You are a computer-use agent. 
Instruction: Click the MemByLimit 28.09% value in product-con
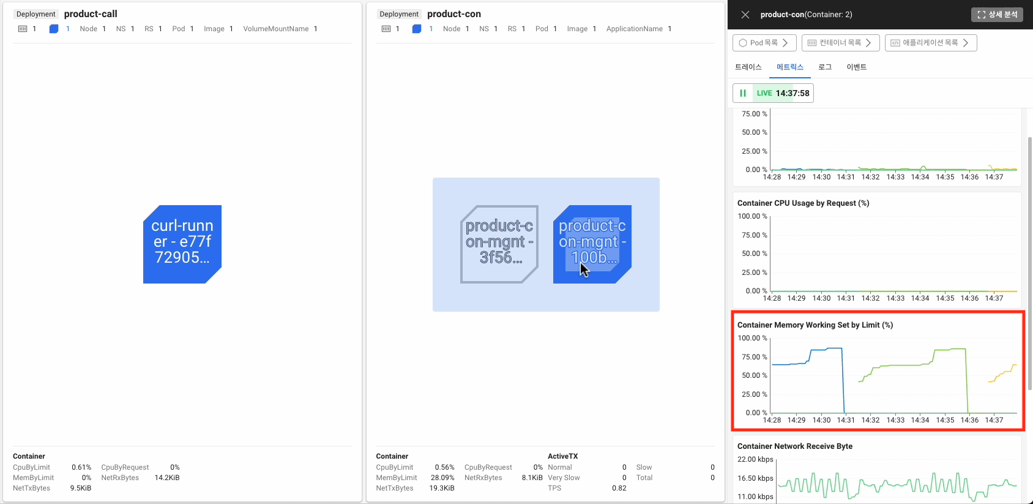coord(442,478)
